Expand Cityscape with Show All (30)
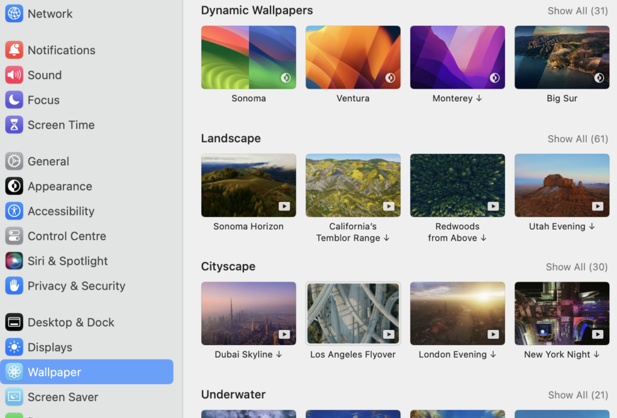617x418 pixels. (576, 267)
